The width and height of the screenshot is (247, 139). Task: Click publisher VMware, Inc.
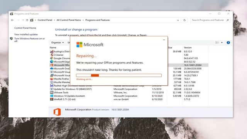120,93
